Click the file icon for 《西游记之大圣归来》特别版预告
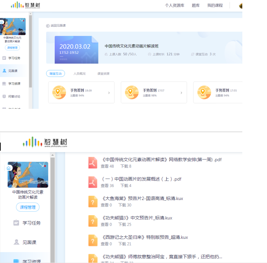Screen dimensions: 267x263 pyautogui.click(x=93, y=240)
